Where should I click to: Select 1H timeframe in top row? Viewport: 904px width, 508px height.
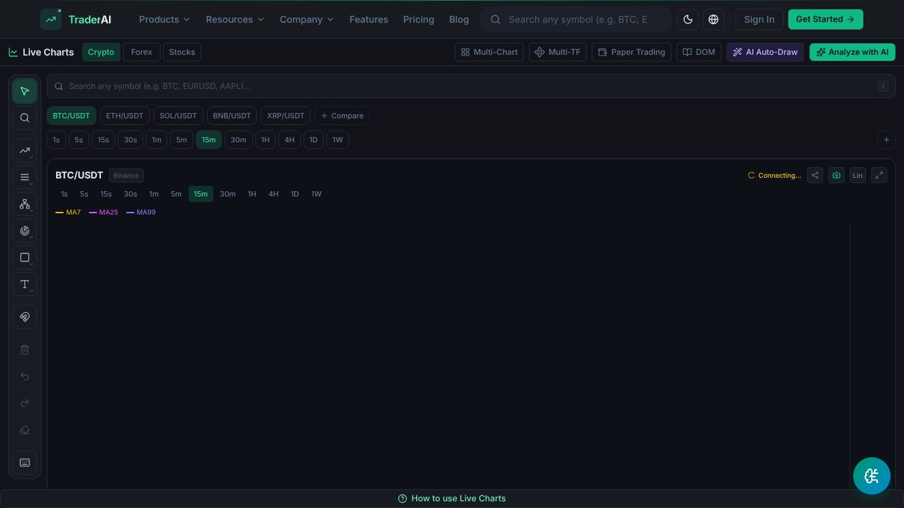point(265,140)
